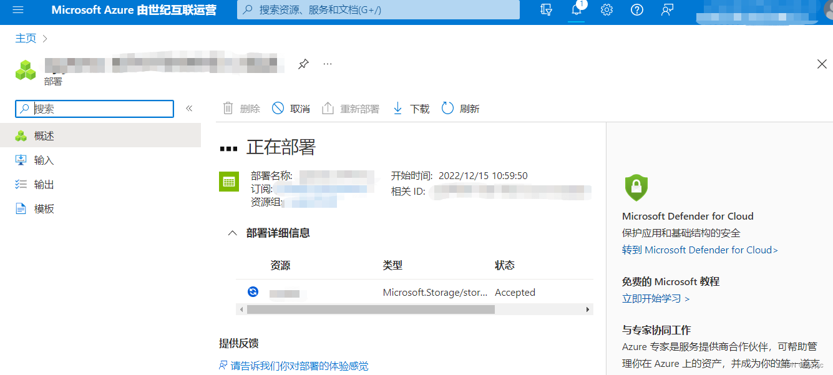Click the Microsoft Azure 由世纪互联运营 logo text
Image resolution: width=833 pixels, height=375 pixels.
coord(134,10)
